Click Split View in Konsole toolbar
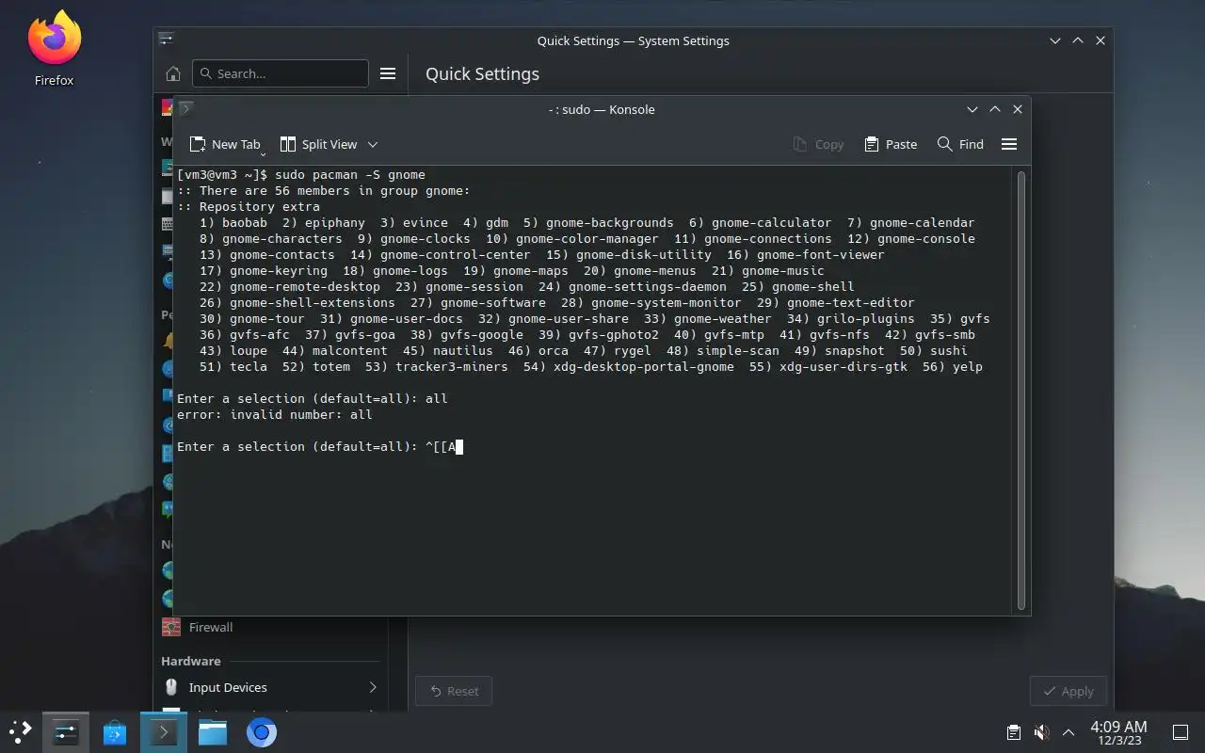The height and width of the screenshot is (753, 1205). (x=318, y=144)
